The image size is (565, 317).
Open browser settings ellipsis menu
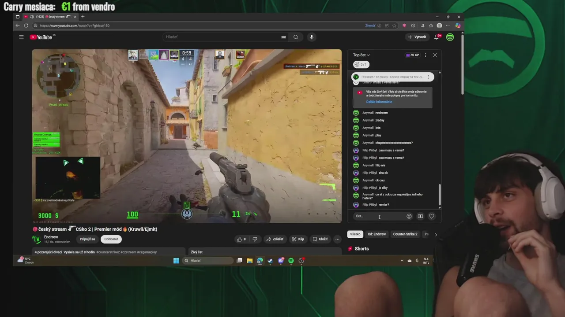448,26
